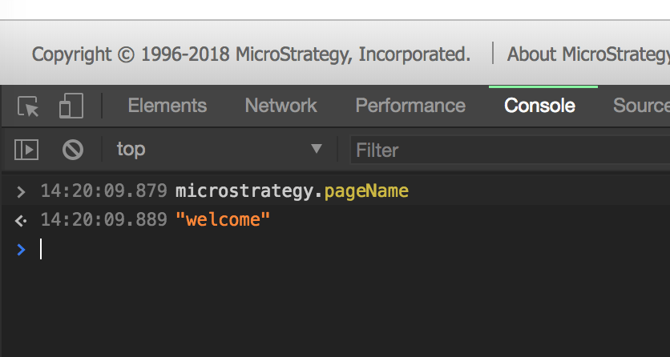The height and width of the screenshot is (357, 670).
Task: Activate the inspect element picker icon
Action: (x=28, y=106)
